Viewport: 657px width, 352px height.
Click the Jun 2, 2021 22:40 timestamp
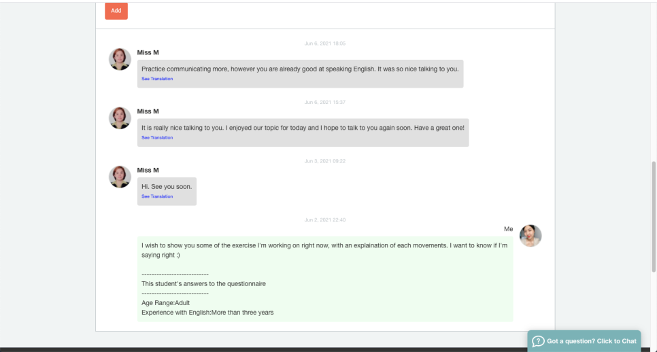click(325, 219)
